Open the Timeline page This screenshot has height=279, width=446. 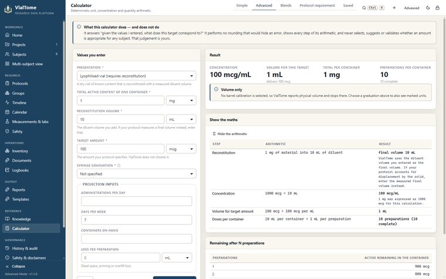click(31, 102)
